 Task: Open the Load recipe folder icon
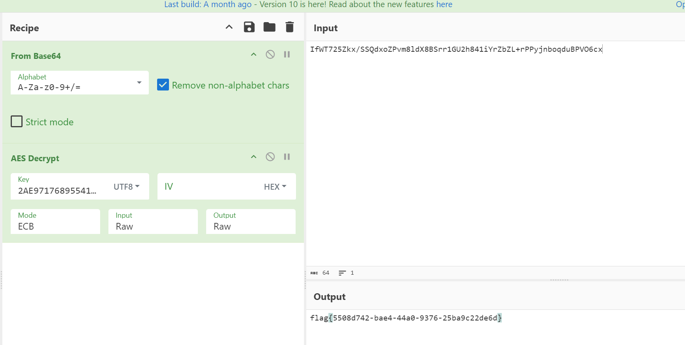click(269, 27)
